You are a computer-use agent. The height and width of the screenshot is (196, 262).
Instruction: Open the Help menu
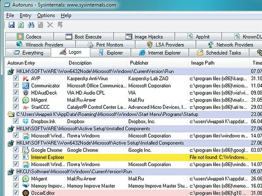66,16
